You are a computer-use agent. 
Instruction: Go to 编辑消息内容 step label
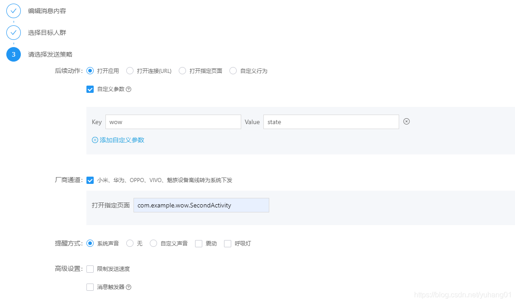point(47,11)
